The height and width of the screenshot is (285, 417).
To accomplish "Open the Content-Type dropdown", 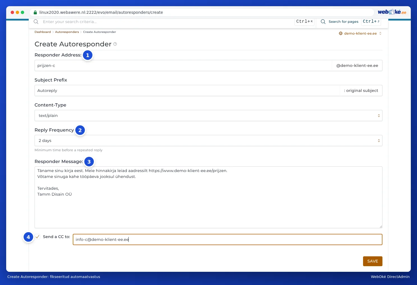I will click(x=208, y=116).
